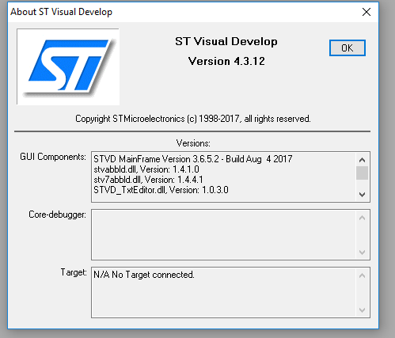The image size is (395, 338).
Task: Click the STMicroelectronics copyright notice
Action: click(x=193, y=119)
